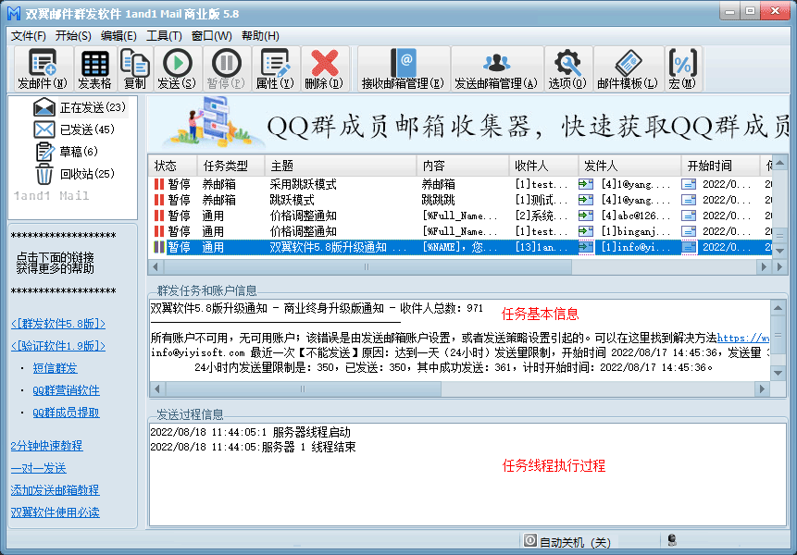
Task: Sort by the 开始时间 column header
Action: [721, 166]
